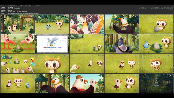
Task: Select thumbnail of brown-capped eagle hugging eaglet
Action: point(87,83)
